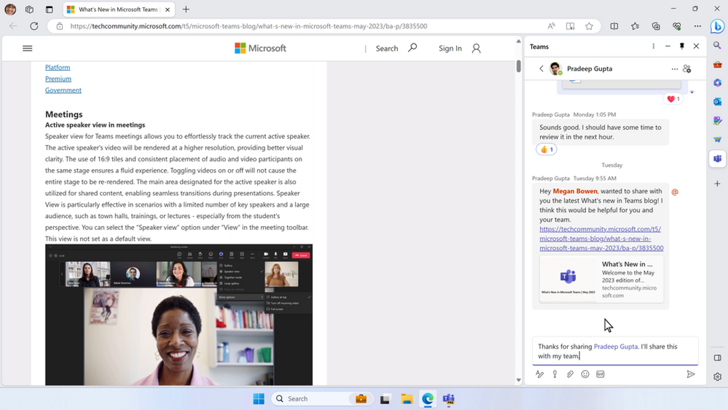
Task: Unpin the Teams side panel
Action: tap(680, 46)
